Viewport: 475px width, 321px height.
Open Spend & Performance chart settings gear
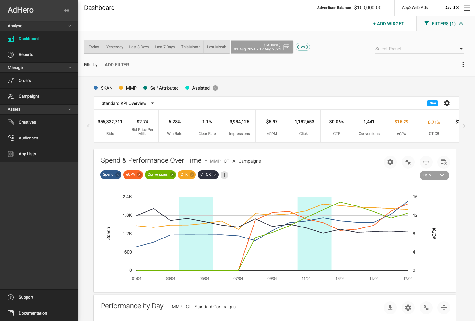coord(390,162)
